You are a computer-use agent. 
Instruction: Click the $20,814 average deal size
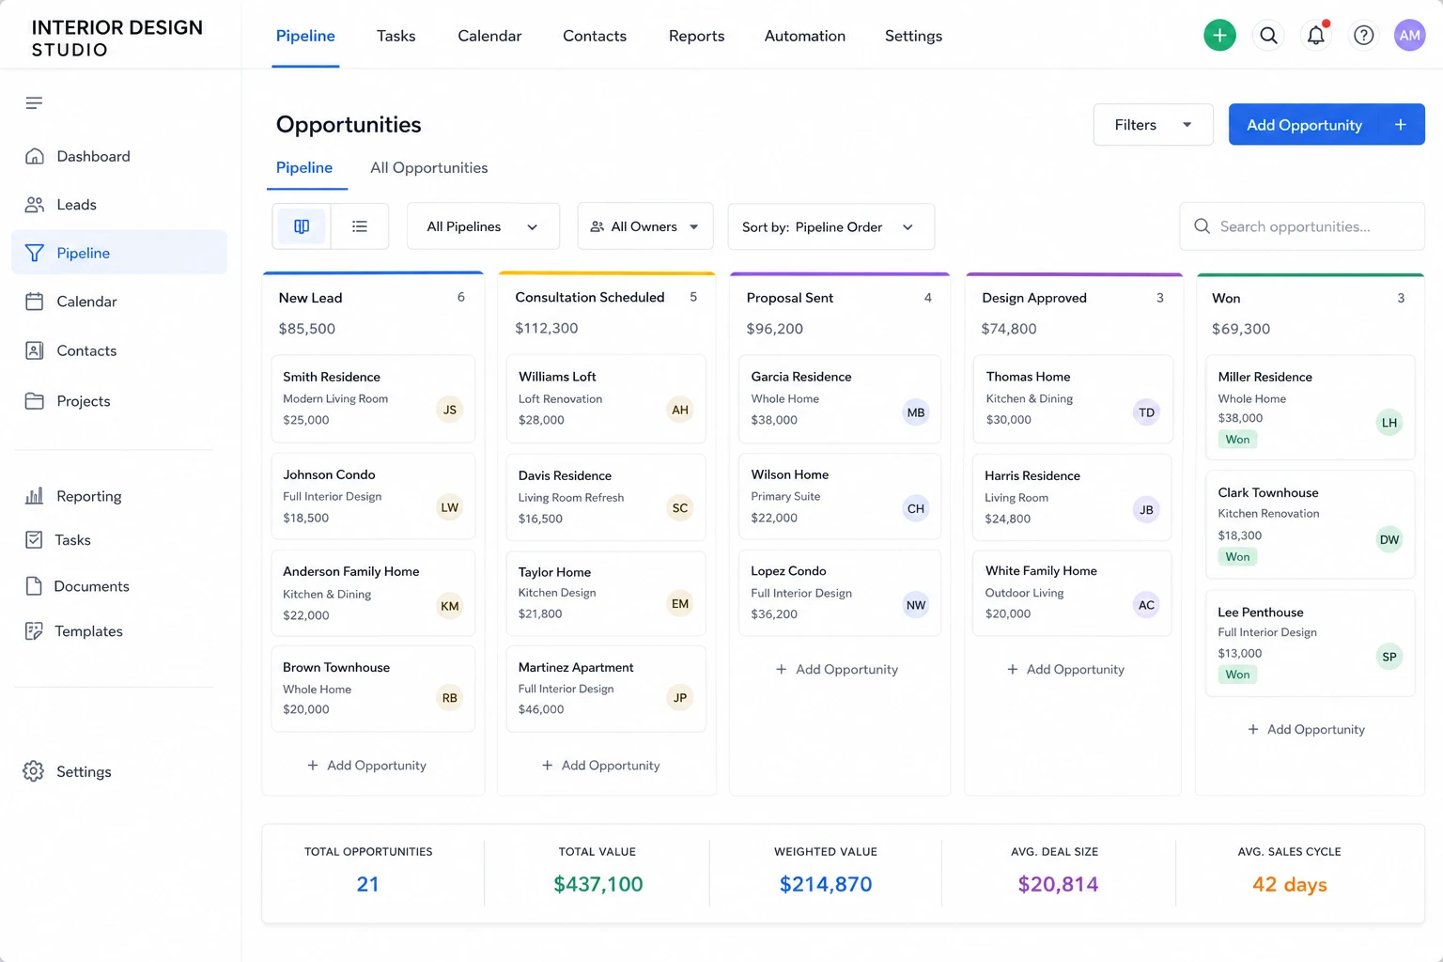[x=1058, y=884]
